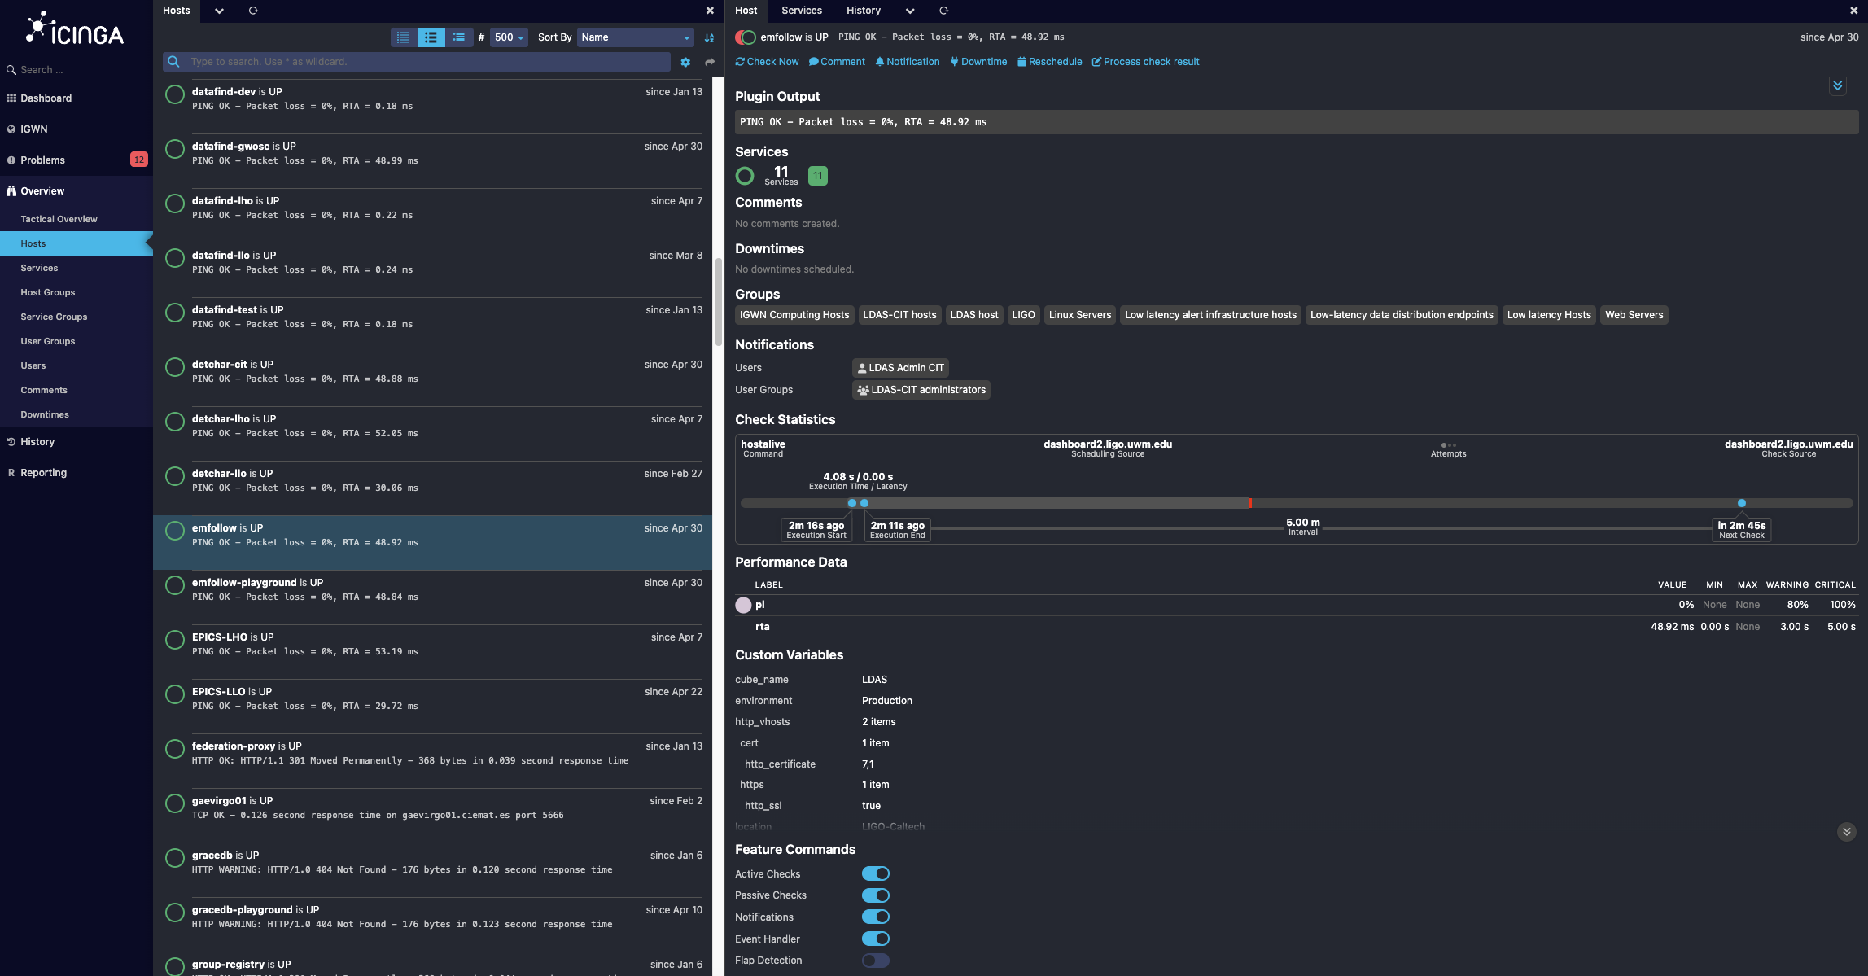Click the Notification action link

point(908,62)
